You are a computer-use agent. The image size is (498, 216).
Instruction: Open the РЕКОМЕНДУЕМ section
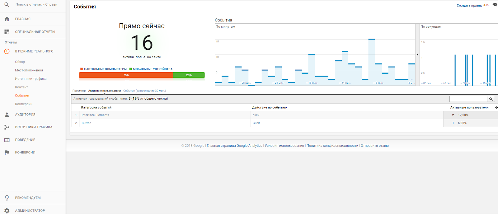coord(28,198)
